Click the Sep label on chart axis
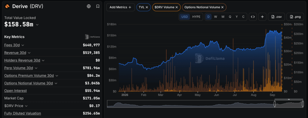 coord(272,95)
